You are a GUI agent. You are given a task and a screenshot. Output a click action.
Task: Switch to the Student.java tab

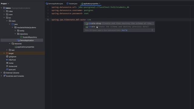(x=72, y=4)
